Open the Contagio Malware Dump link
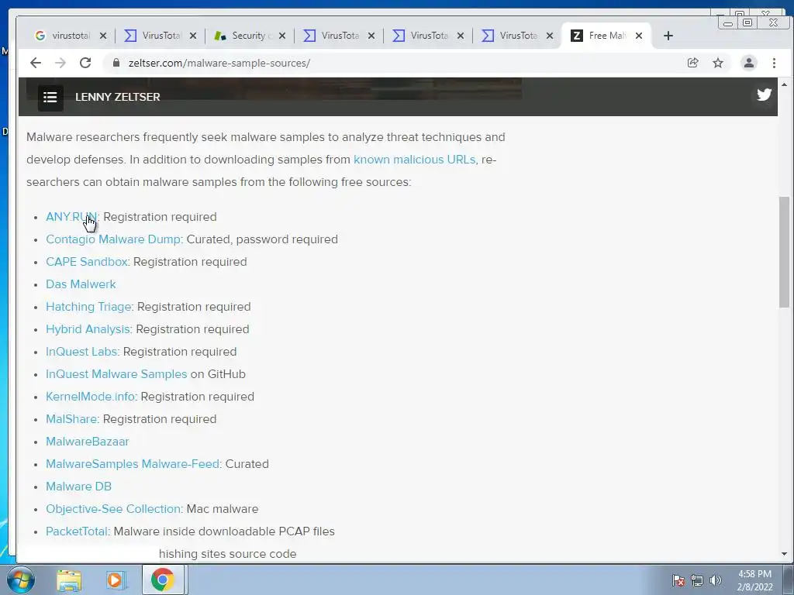Image resolution: width=794 pixels, height=595 pixels. pos(113,239)
